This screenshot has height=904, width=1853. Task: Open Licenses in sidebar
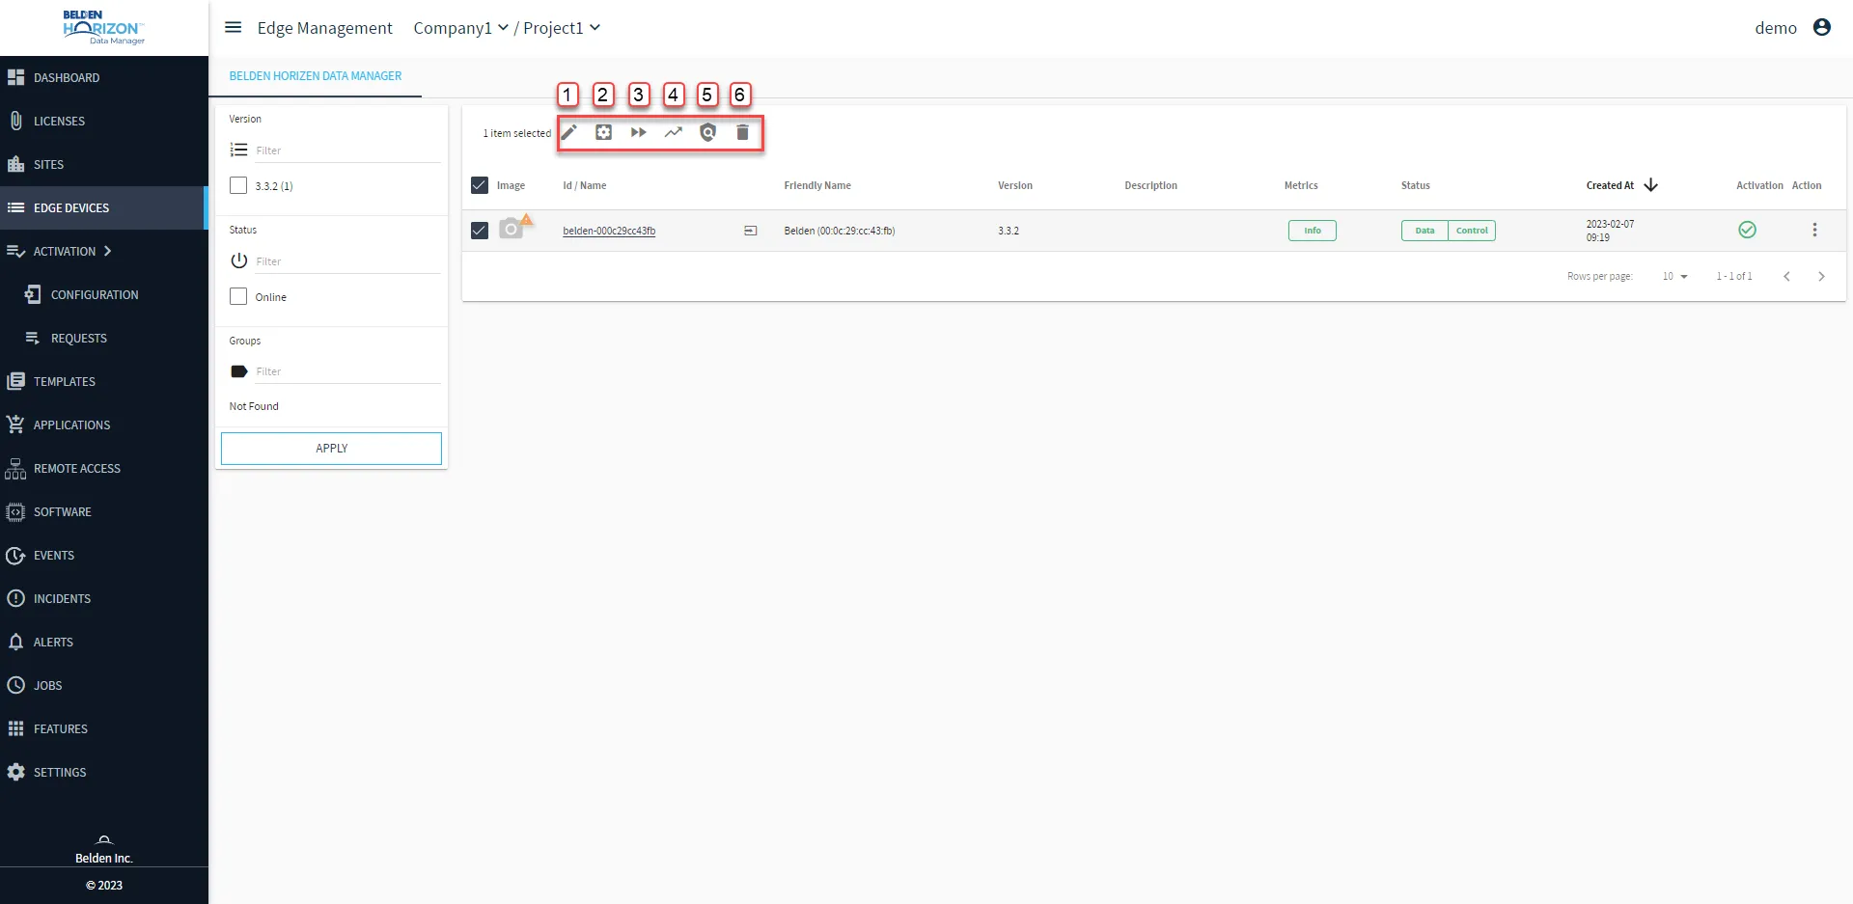pyautogui.click(x=103, y=121)
